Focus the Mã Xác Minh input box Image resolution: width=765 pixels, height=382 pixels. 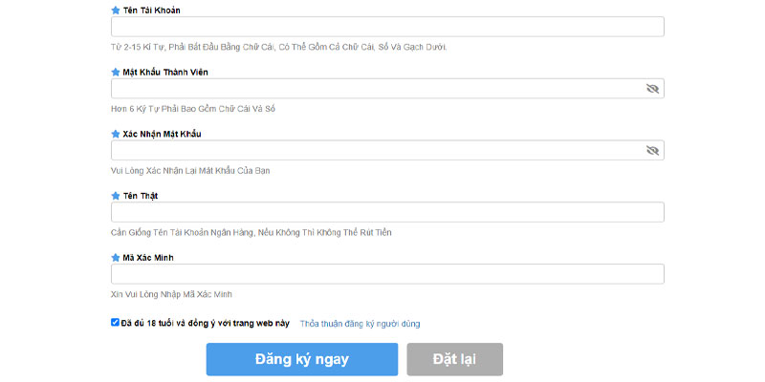pyautogui.click(x=387, y=274)
